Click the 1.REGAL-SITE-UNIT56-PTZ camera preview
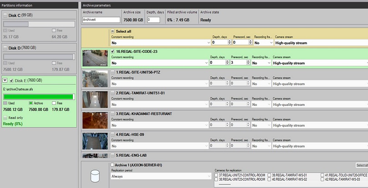The height and width of the screenshot is (188, 368). click(95, 79)
